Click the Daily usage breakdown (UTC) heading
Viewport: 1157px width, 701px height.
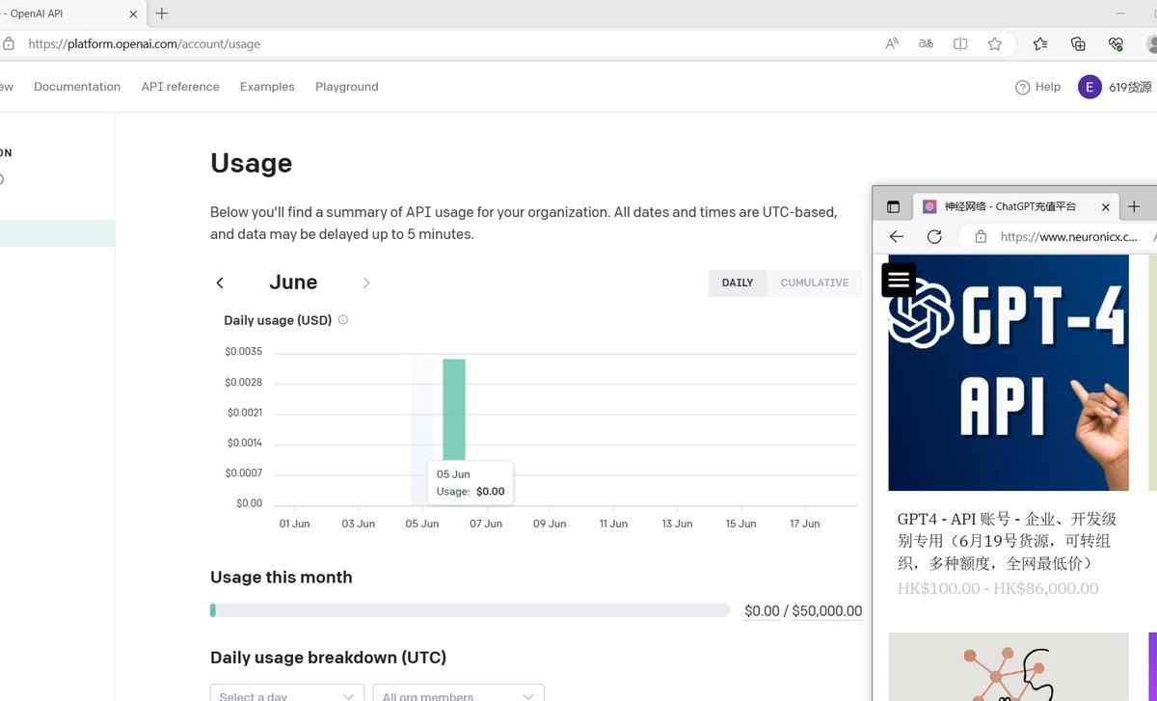coord(329,658)
